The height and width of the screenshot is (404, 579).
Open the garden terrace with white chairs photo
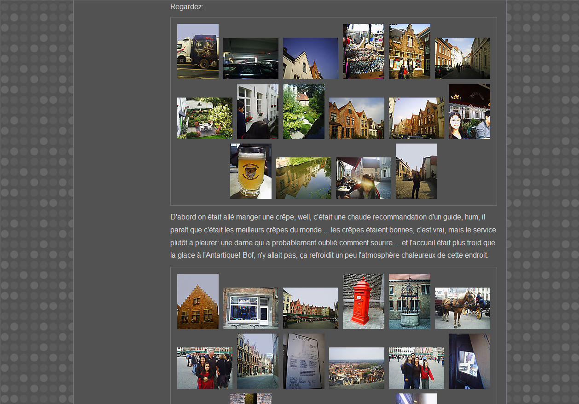[205, 118]
